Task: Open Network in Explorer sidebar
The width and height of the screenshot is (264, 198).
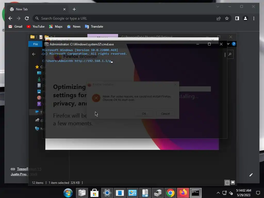Action: 37,129
